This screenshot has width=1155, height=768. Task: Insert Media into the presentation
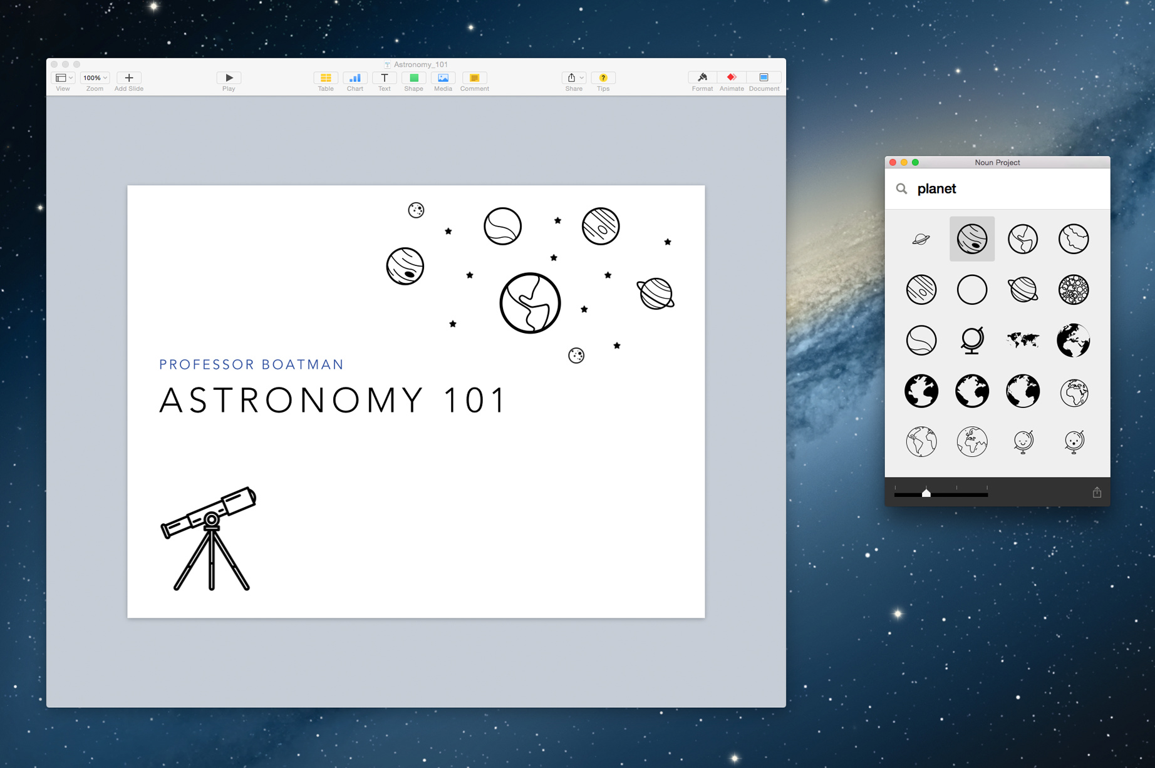pyautogui.click(x=443, y=78)
